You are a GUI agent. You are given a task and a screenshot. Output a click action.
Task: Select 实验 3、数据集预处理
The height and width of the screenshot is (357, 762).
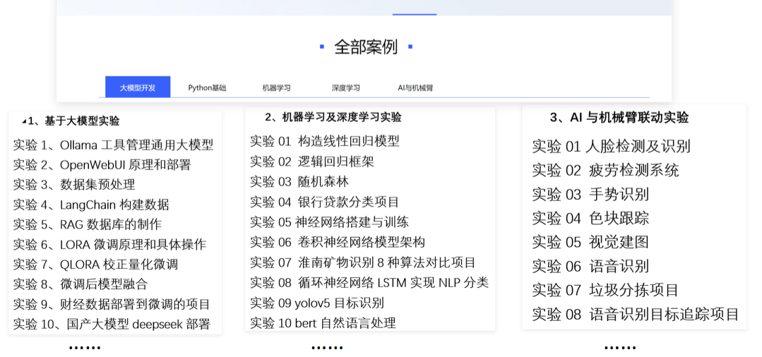coord(74,185)
